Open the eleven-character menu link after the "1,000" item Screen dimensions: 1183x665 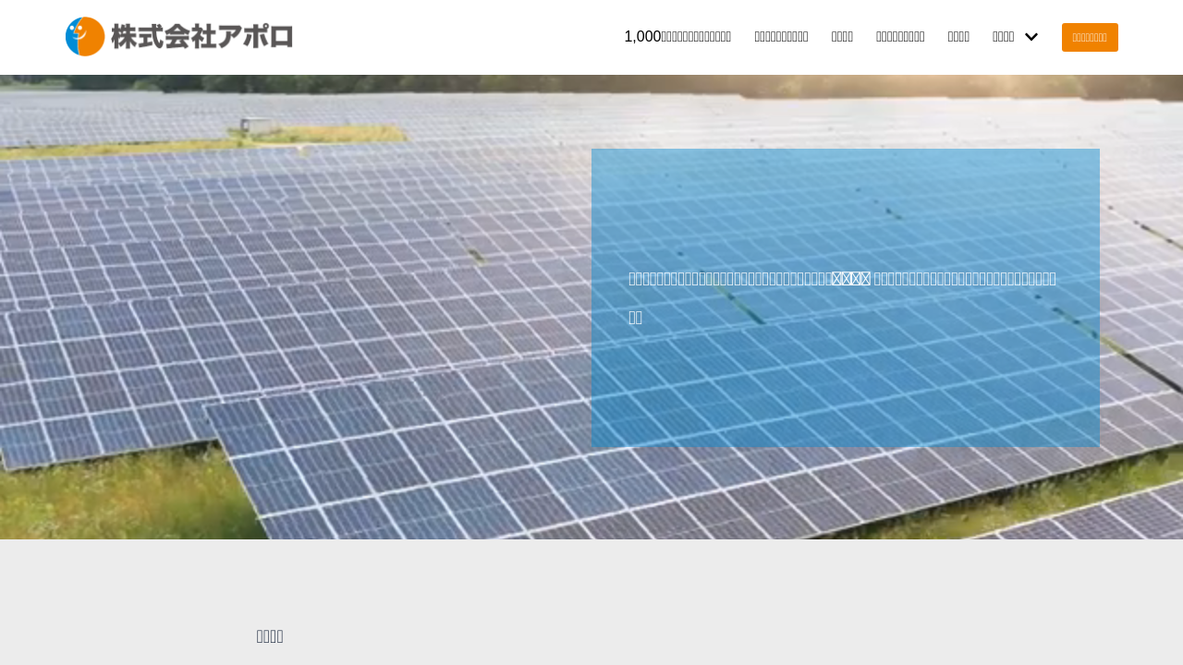tap(781, 37)
